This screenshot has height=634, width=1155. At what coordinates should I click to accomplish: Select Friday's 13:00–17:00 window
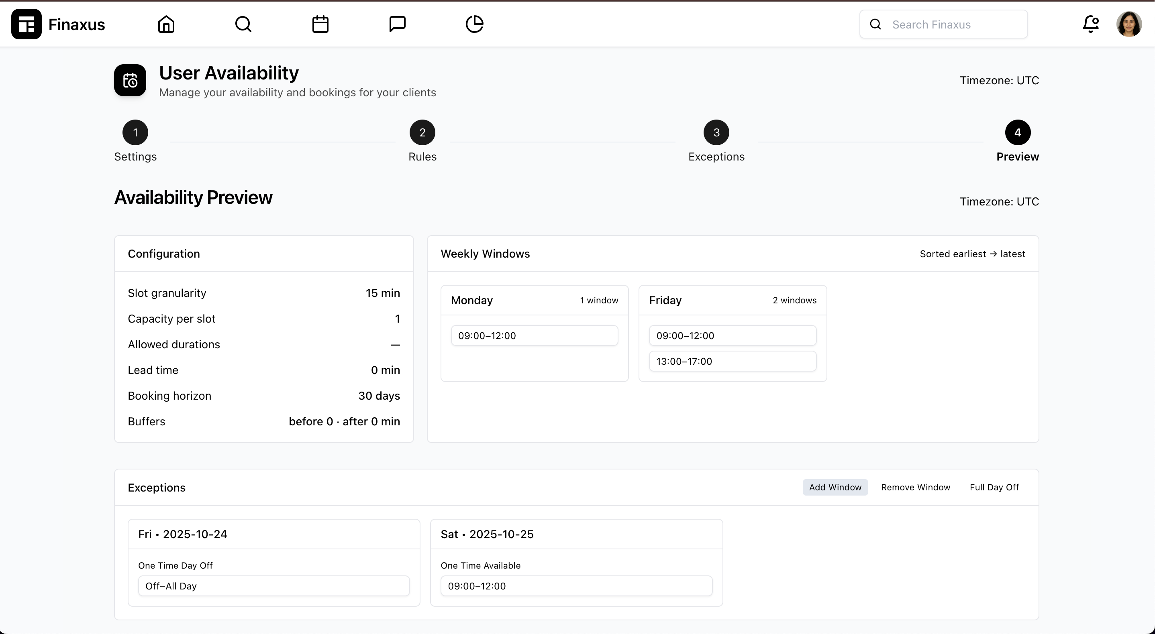point(733,361)
